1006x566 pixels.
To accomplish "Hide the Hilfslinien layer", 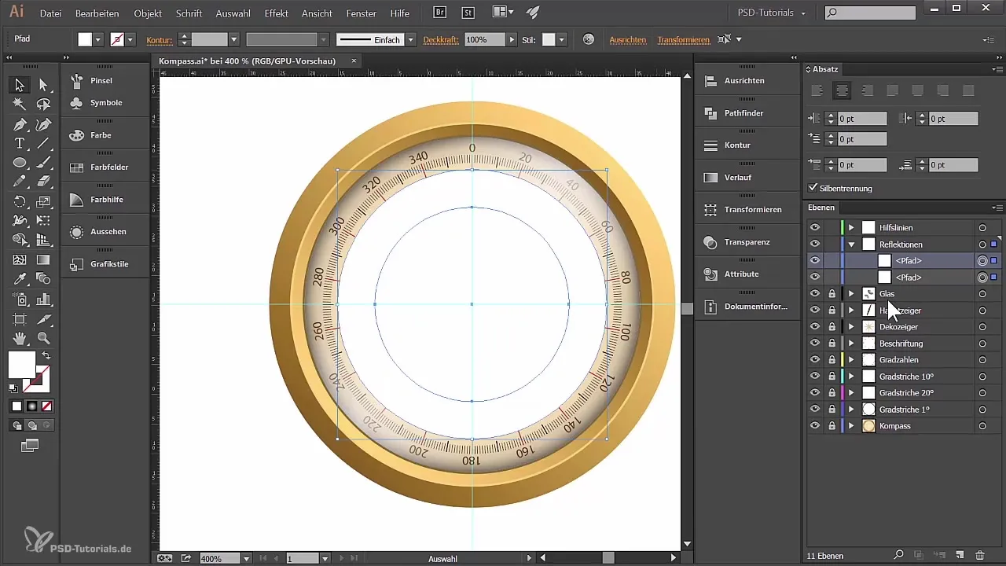I will (815, 227).
